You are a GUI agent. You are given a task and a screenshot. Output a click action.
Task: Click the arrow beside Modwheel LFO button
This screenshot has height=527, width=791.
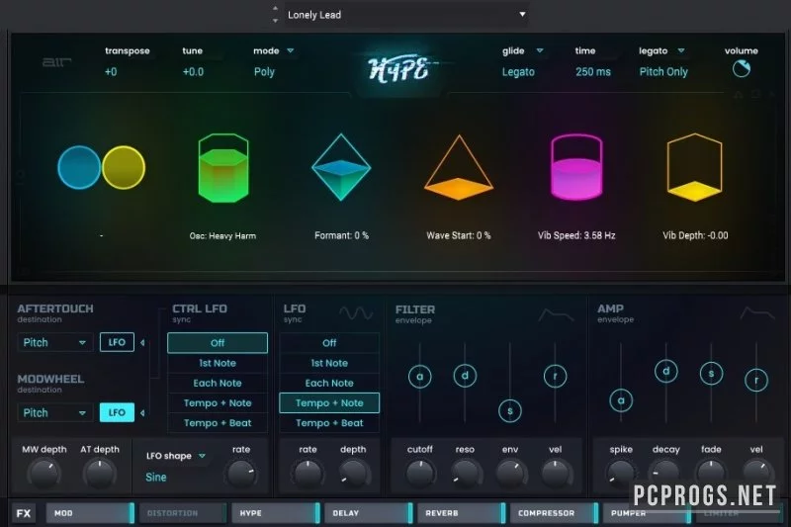click(142, 413)
